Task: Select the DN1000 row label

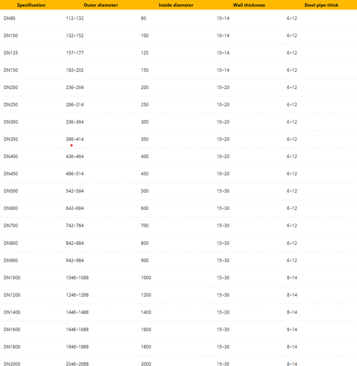Action: (12, 278)
